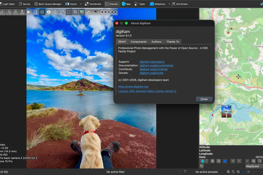The width and height of the screenshot is (263, 175).
Task: Open the Light Table view
Action: click(x=7, y=4)
